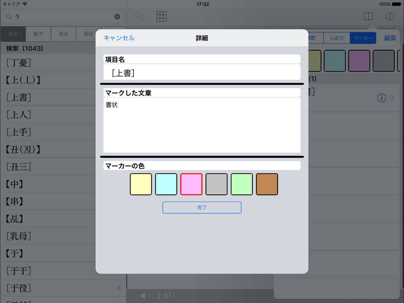The image size is (404, 303).
Task: Tap 編集 in the marker panel
Action: pos(390,38)
